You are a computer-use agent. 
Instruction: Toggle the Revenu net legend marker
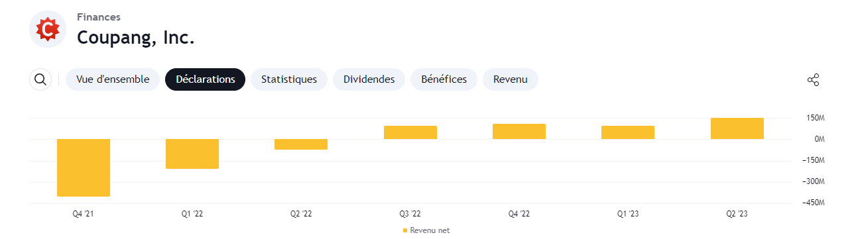pyautogui.click(x=405, y=230)
